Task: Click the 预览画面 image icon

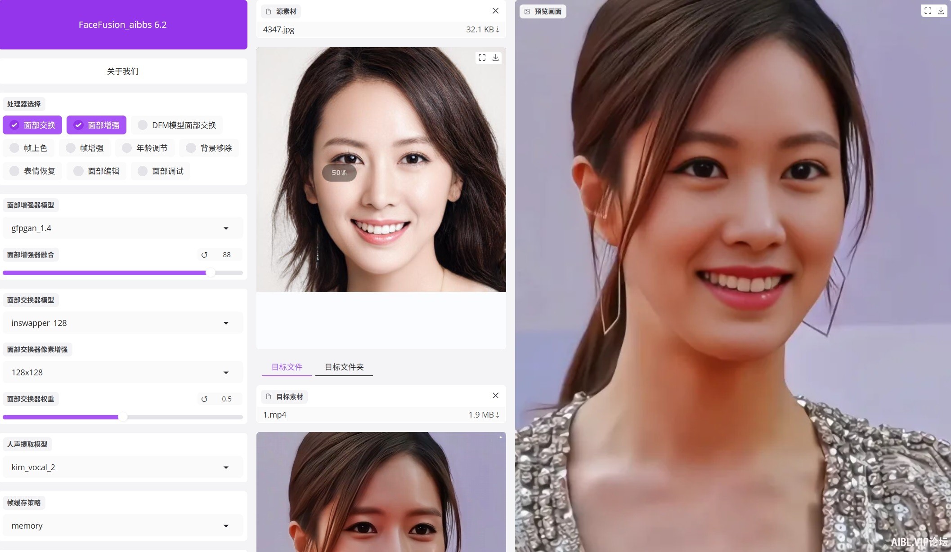Action: 527,12
